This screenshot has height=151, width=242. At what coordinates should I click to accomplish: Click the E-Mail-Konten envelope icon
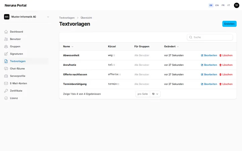6,84
